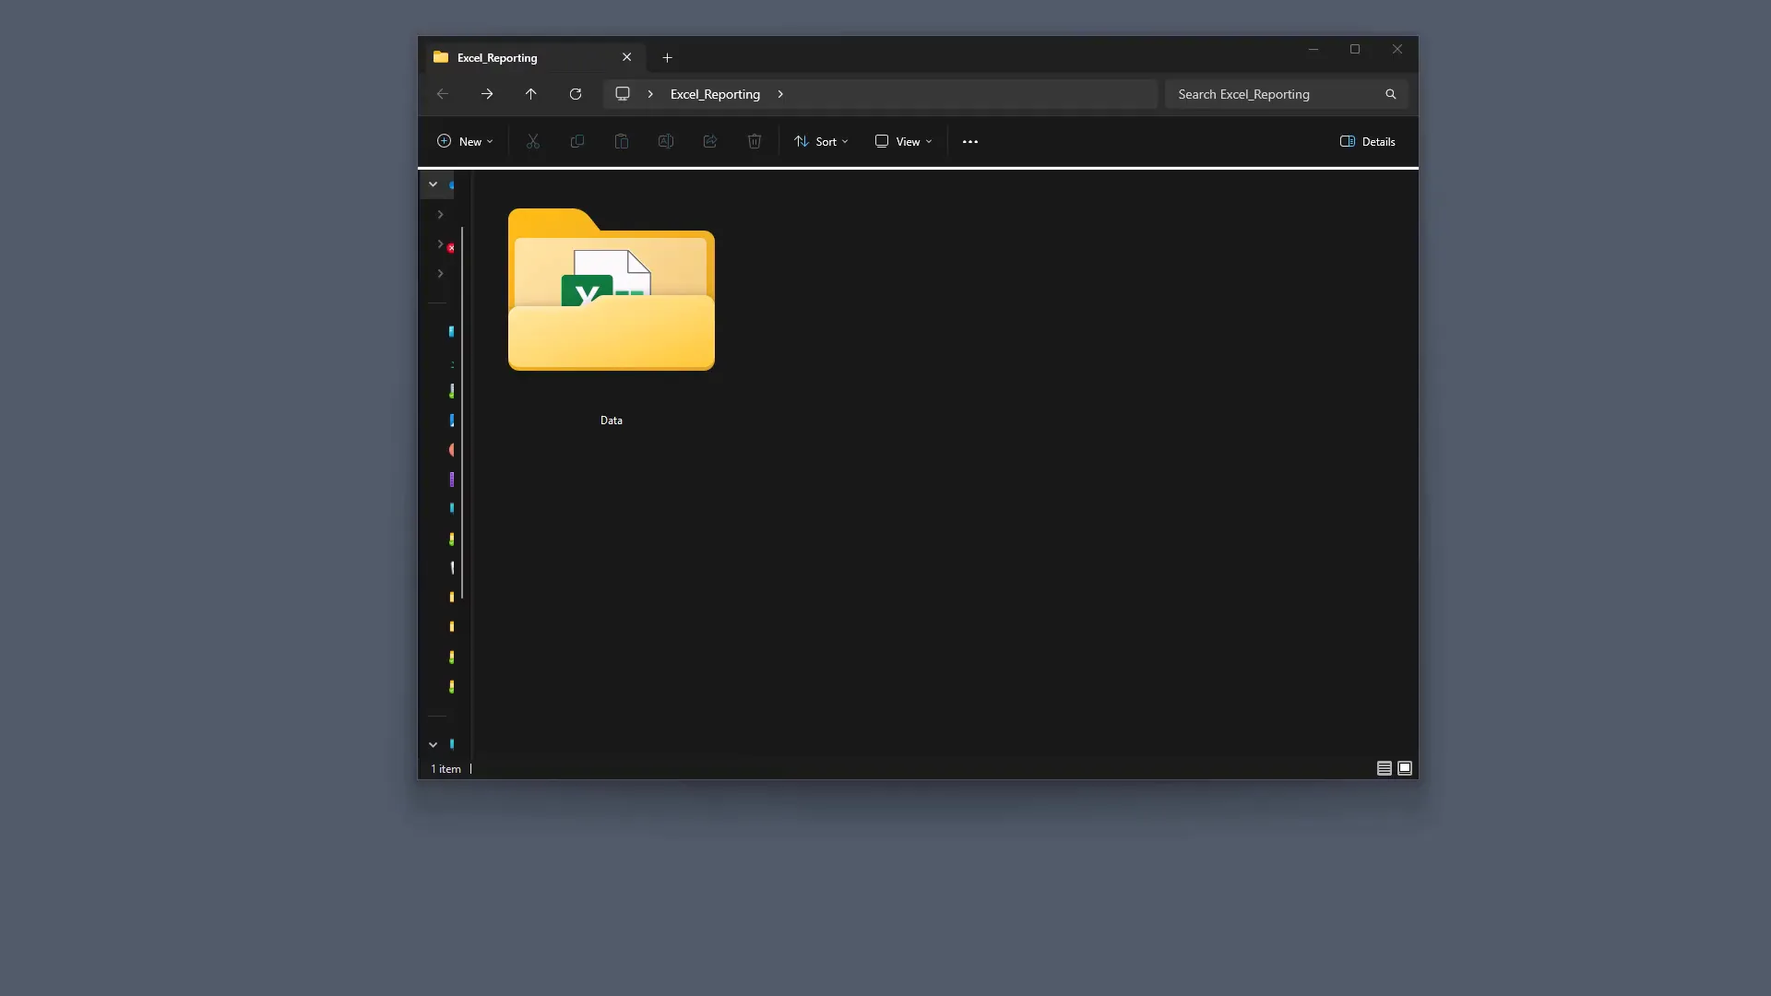Paste clipboard contents via toolbar icon
The width and height of the screenshot is (1771, 996).
click(622, 141)
